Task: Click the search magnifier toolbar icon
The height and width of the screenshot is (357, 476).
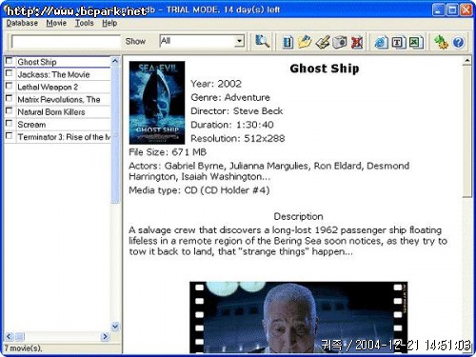Action: 262,42
